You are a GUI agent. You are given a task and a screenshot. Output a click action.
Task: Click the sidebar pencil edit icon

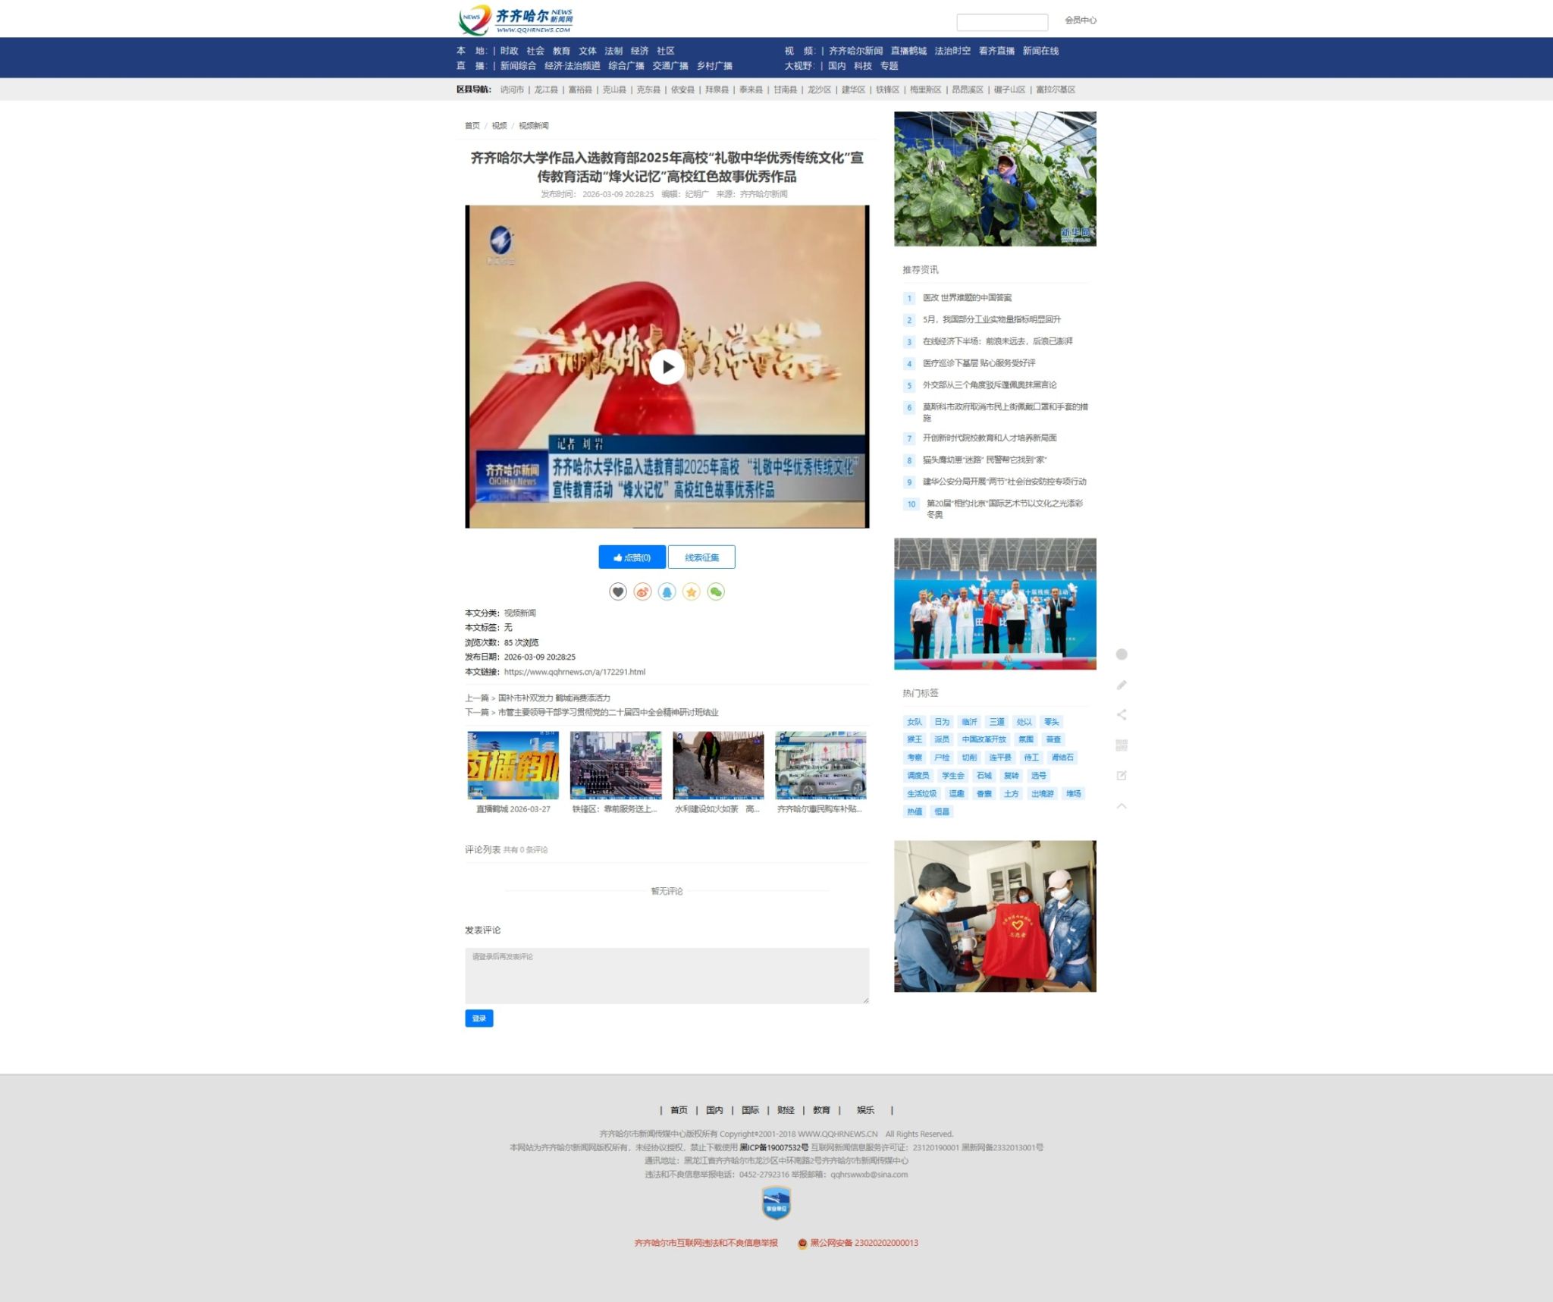1122,685
